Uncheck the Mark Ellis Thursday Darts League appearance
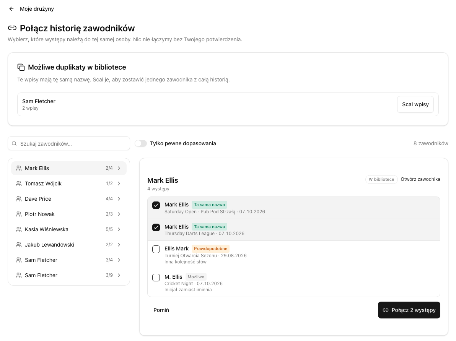Image resolution: width=456 pixels, height=341 pixels. (x=156, y=227)
